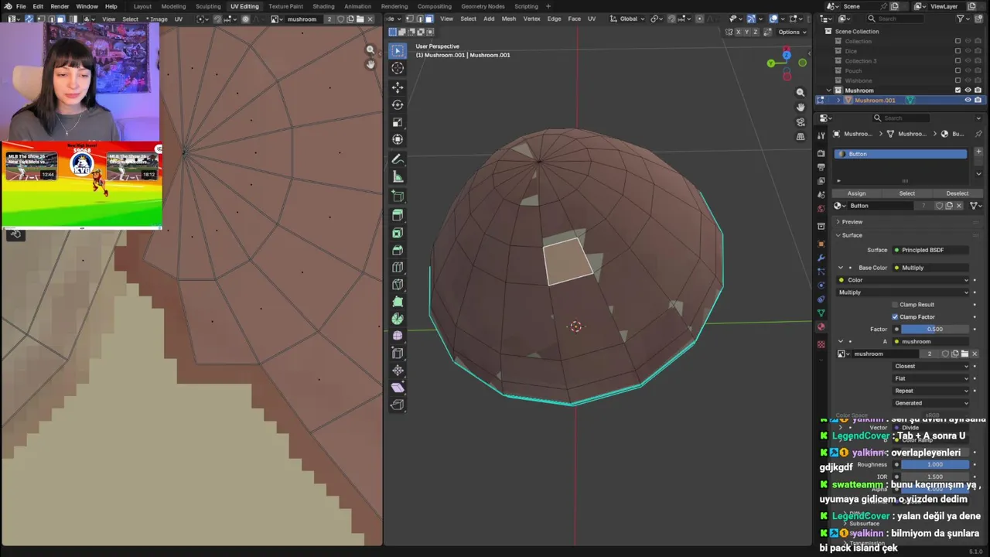990x557 pixels.
Task: Enable the Clamp Result checkbox
Action: 895,305
